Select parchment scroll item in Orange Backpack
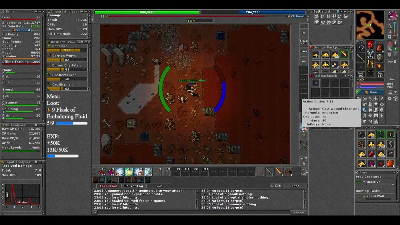 335,65
